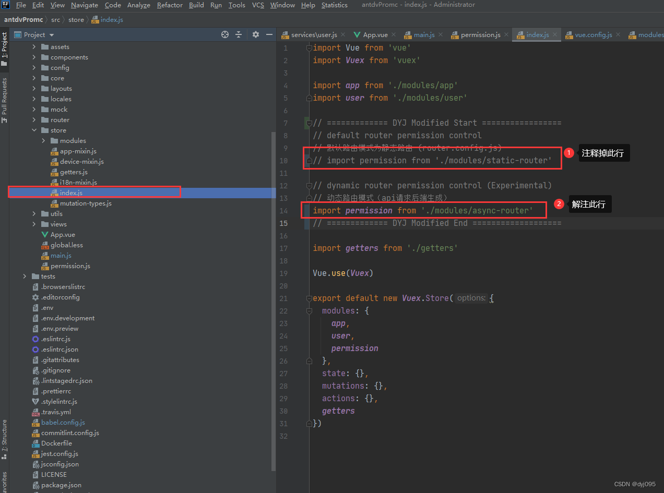Toggle fold marker on line 7 comment
The height and width of the screenshot is (493, 664).
309,123
